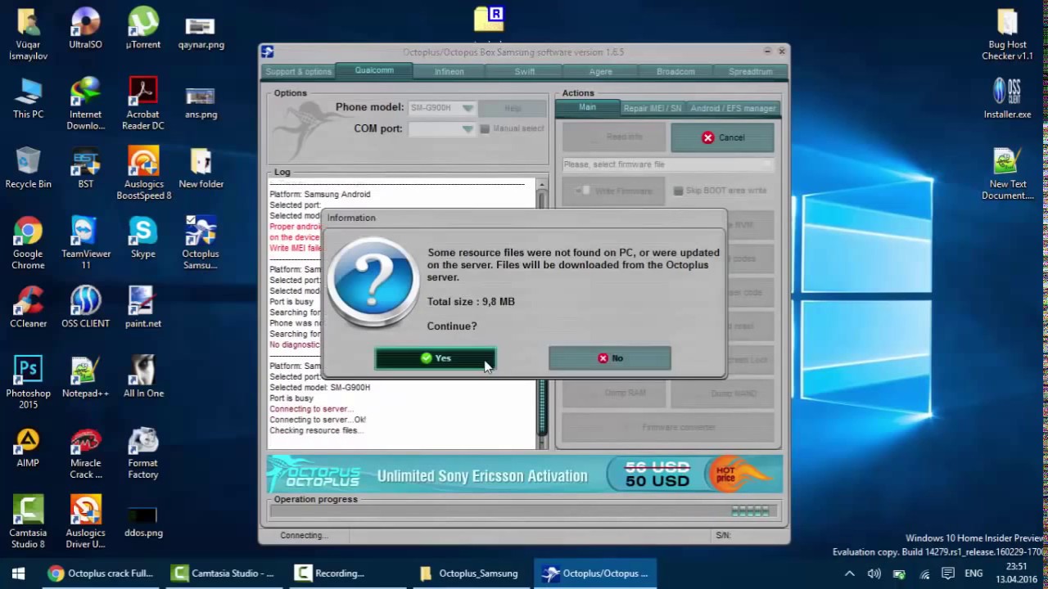Open New Text Document file
Viewport: 1048px width, 589px height.
1007,173
